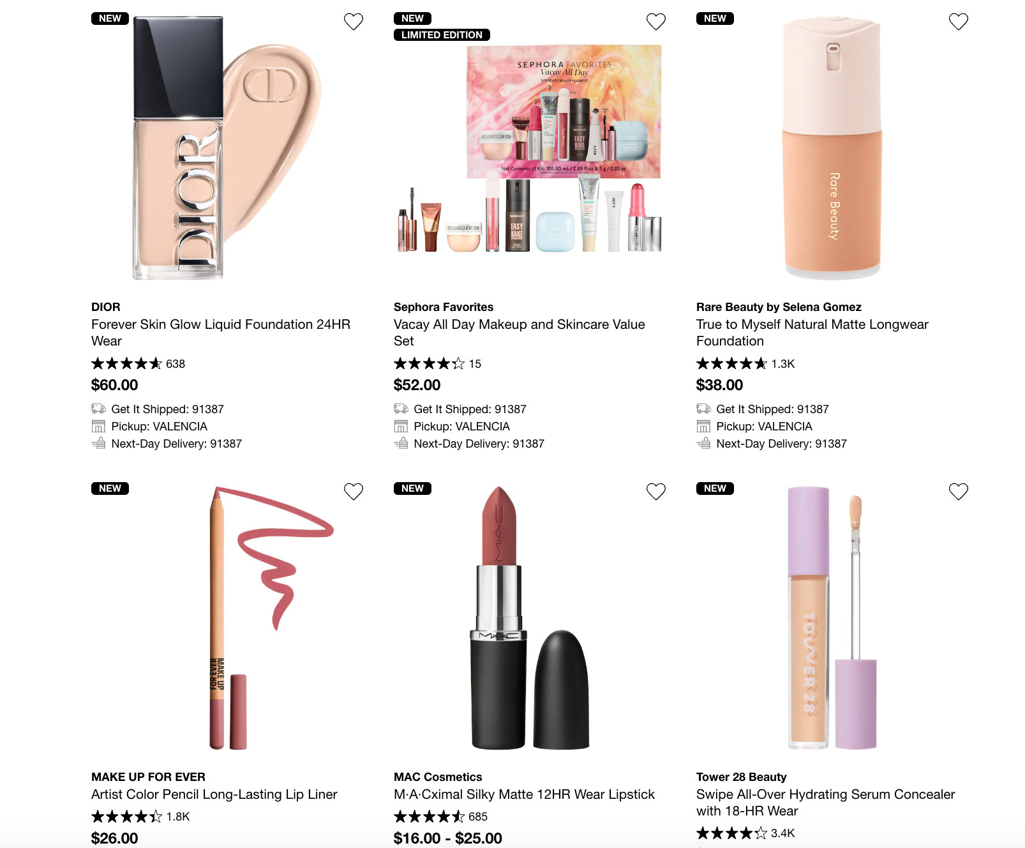Open Vacay All Day Makeup Value Set link

click(x=520, y=333)
